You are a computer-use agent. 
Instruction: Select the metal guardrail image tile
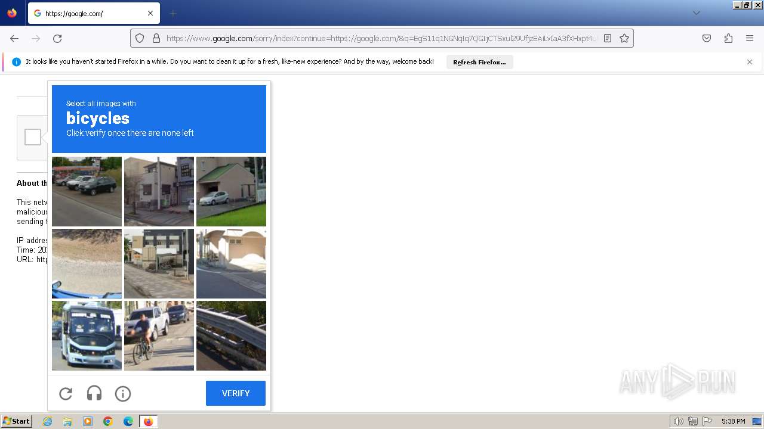point(231,335)
